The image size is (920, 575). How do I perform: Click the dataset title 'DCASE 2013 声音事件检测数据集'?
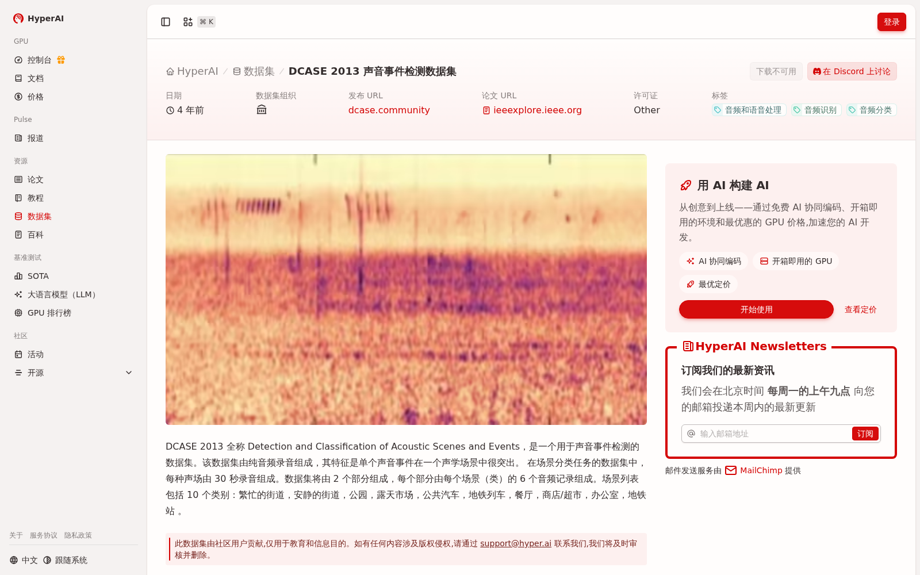373,71
